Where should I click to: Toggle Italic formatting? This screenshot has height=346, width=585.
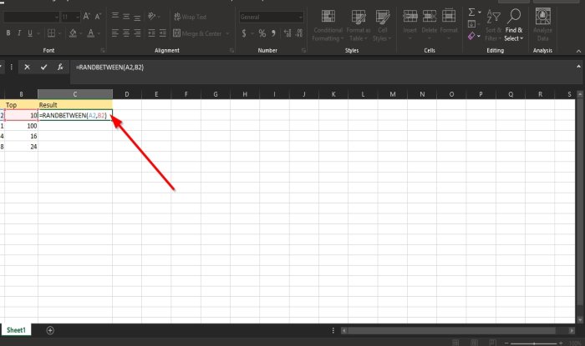pyautogui.click(x=19, y=33)
